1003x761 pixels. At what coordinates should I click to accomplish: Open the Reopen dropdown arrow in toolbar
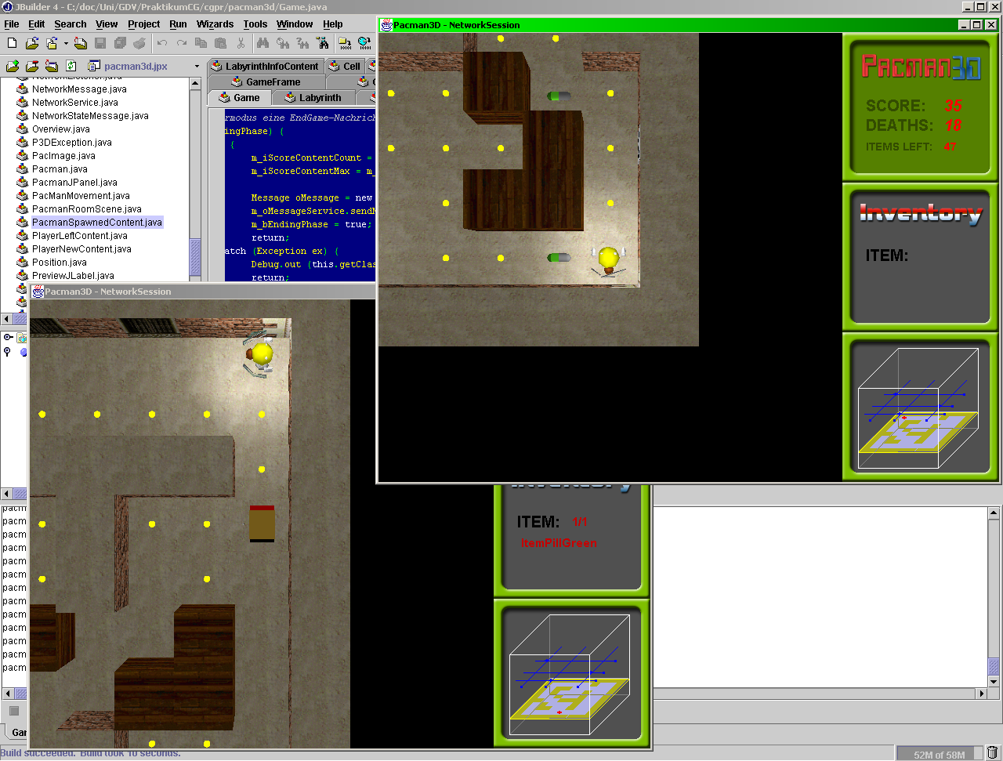pyautogui.click(x=66, y=44)
